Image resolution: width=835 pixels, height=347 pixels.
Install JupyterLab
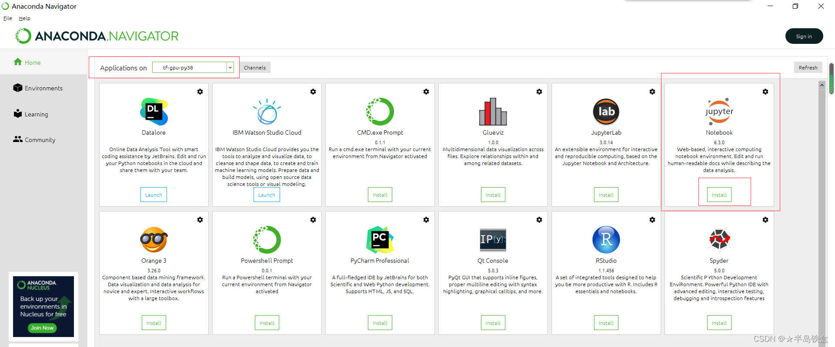point(606,195)
